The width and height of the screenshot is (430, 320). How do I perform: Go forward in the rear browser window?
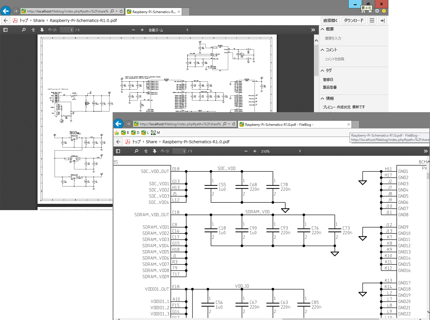pos(16,11)
